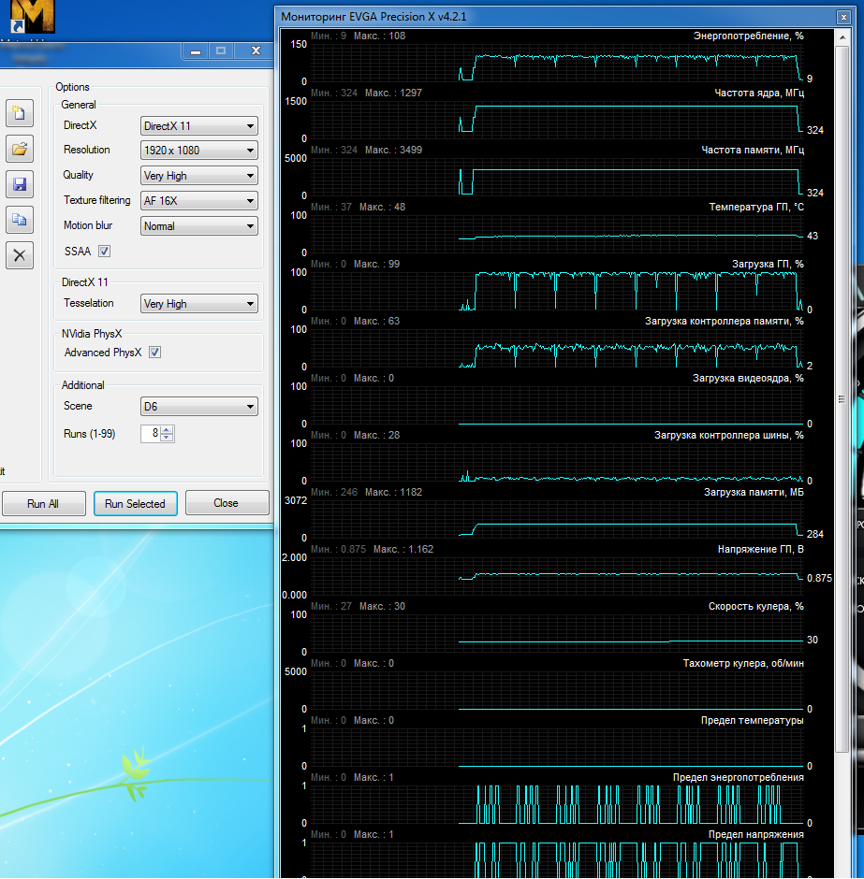Minimize the benchmark options window
This screenshot has width=864, height=879.
(x=196, y=51)
